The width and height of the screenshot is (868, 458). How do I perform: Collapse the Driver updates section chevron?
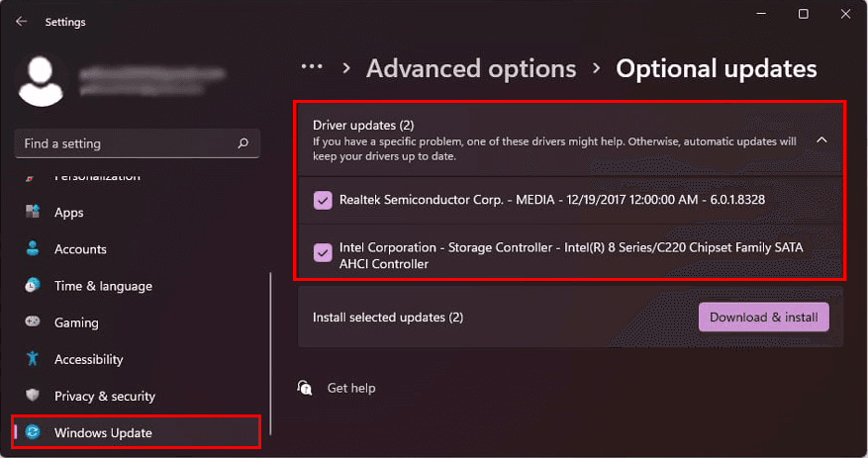click(820, 140)
